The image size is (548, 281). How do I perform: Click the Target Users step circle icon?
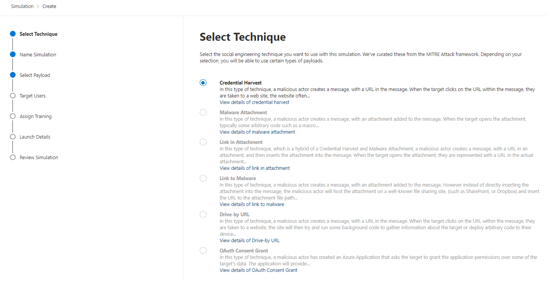(13, 96)
